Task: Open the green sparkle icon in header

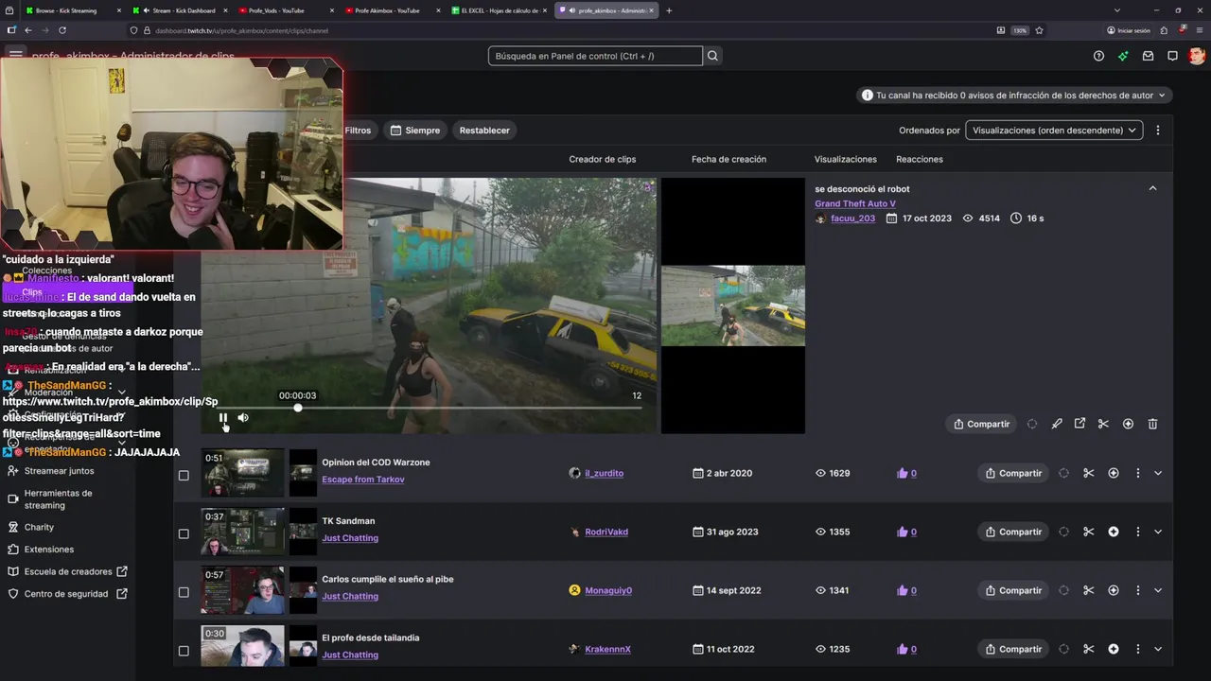Action: 1123,56
